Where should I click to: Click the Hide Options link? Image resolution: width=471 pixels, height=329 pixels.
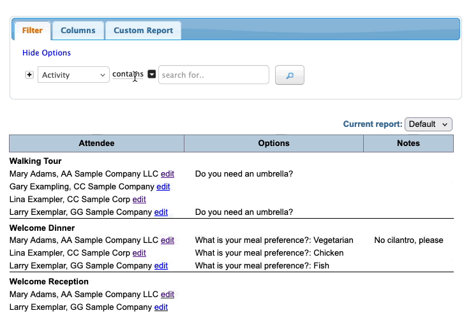(x=47, y=53)
